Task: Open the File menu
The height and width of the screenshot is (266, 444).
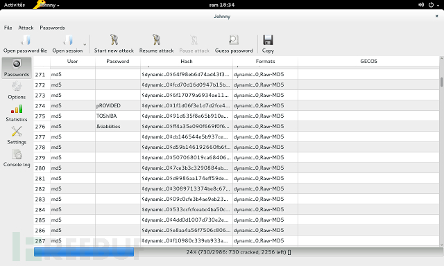Action: pyautogui.click(x=8, y=28)
